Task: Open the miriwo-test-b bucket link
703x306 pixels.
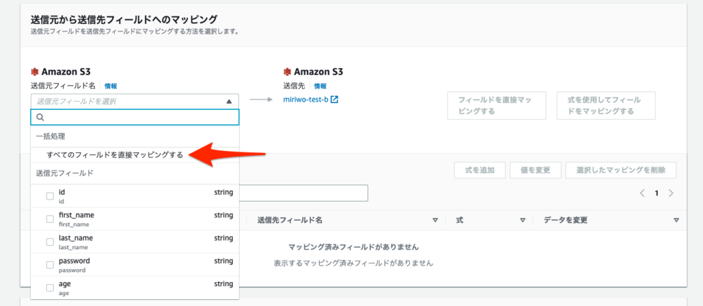Action: coord(306,99)
